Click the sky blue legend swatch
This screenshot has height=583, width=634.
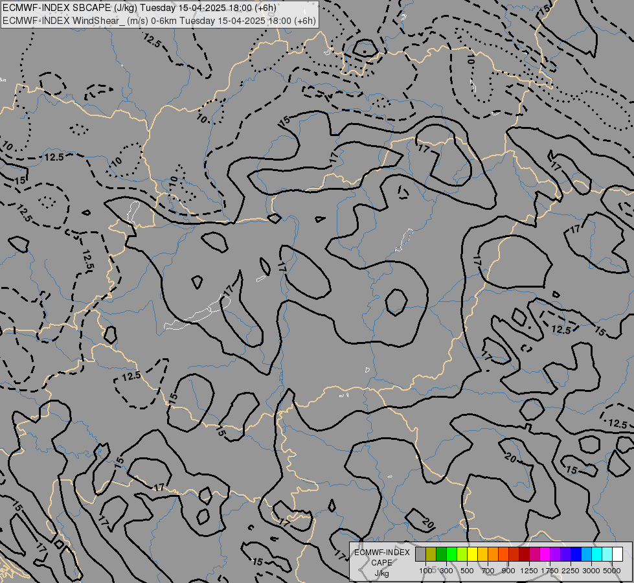(587, 554)
